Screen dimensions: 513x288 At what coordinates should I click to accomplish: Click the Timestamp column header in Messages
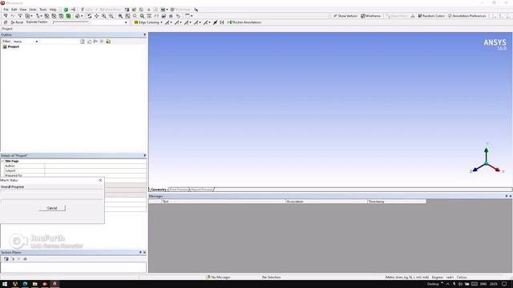397,202
